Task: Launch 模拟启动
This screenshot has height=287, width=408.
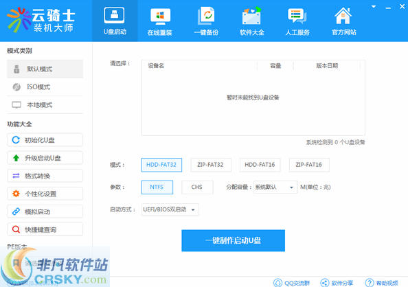Action: pyautogui.click(x=45, y=211)
